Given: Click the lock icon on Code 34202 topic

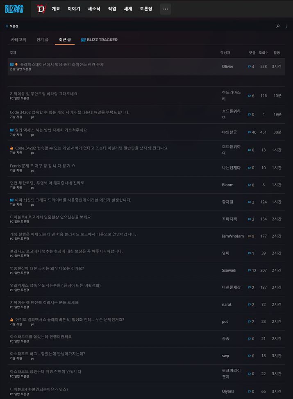Looking at the screenshot, I should [x=11, y=148].
